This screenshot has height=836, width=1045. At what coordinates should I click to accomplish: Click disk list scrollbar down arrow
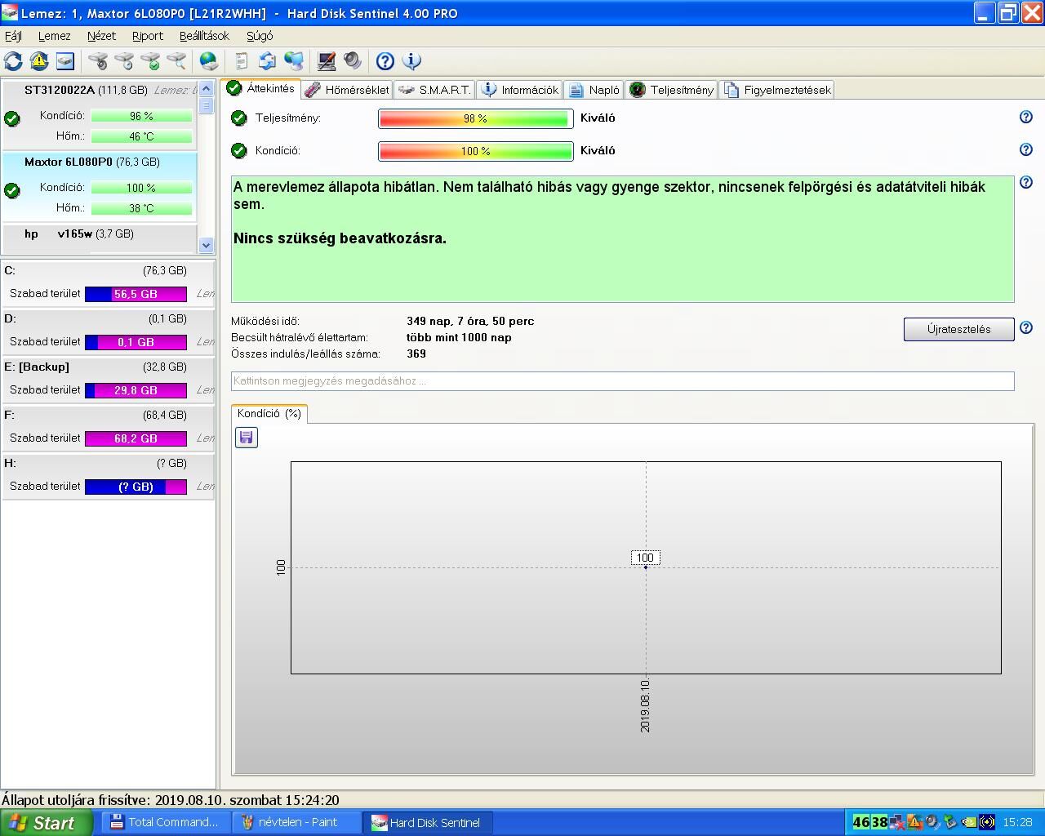coord(206,245)
